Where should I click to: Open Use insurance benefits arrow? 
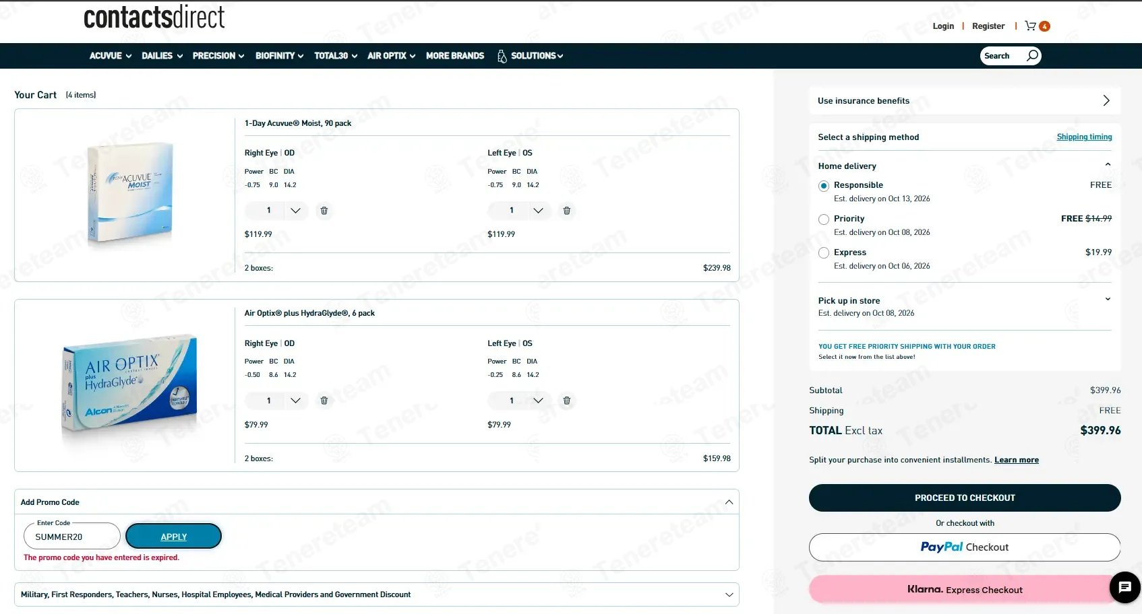[1106, 100]
